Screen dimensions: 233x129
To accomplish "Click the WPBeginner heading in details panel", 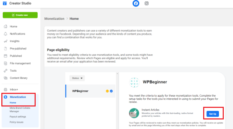I will pos(155,82).
